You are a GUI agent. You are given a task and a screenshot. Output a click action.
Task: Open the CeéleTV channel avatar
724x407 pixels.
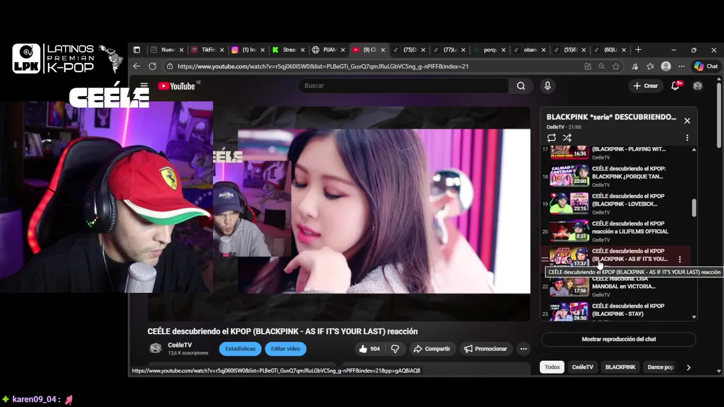155,348
